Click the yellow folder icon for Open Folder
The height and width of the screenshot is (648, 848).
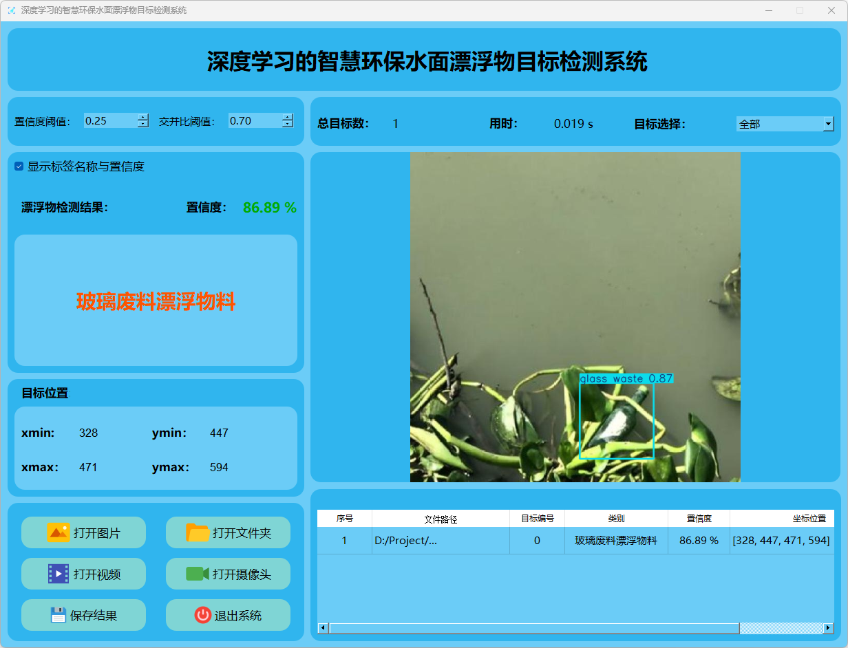(198, 532)
